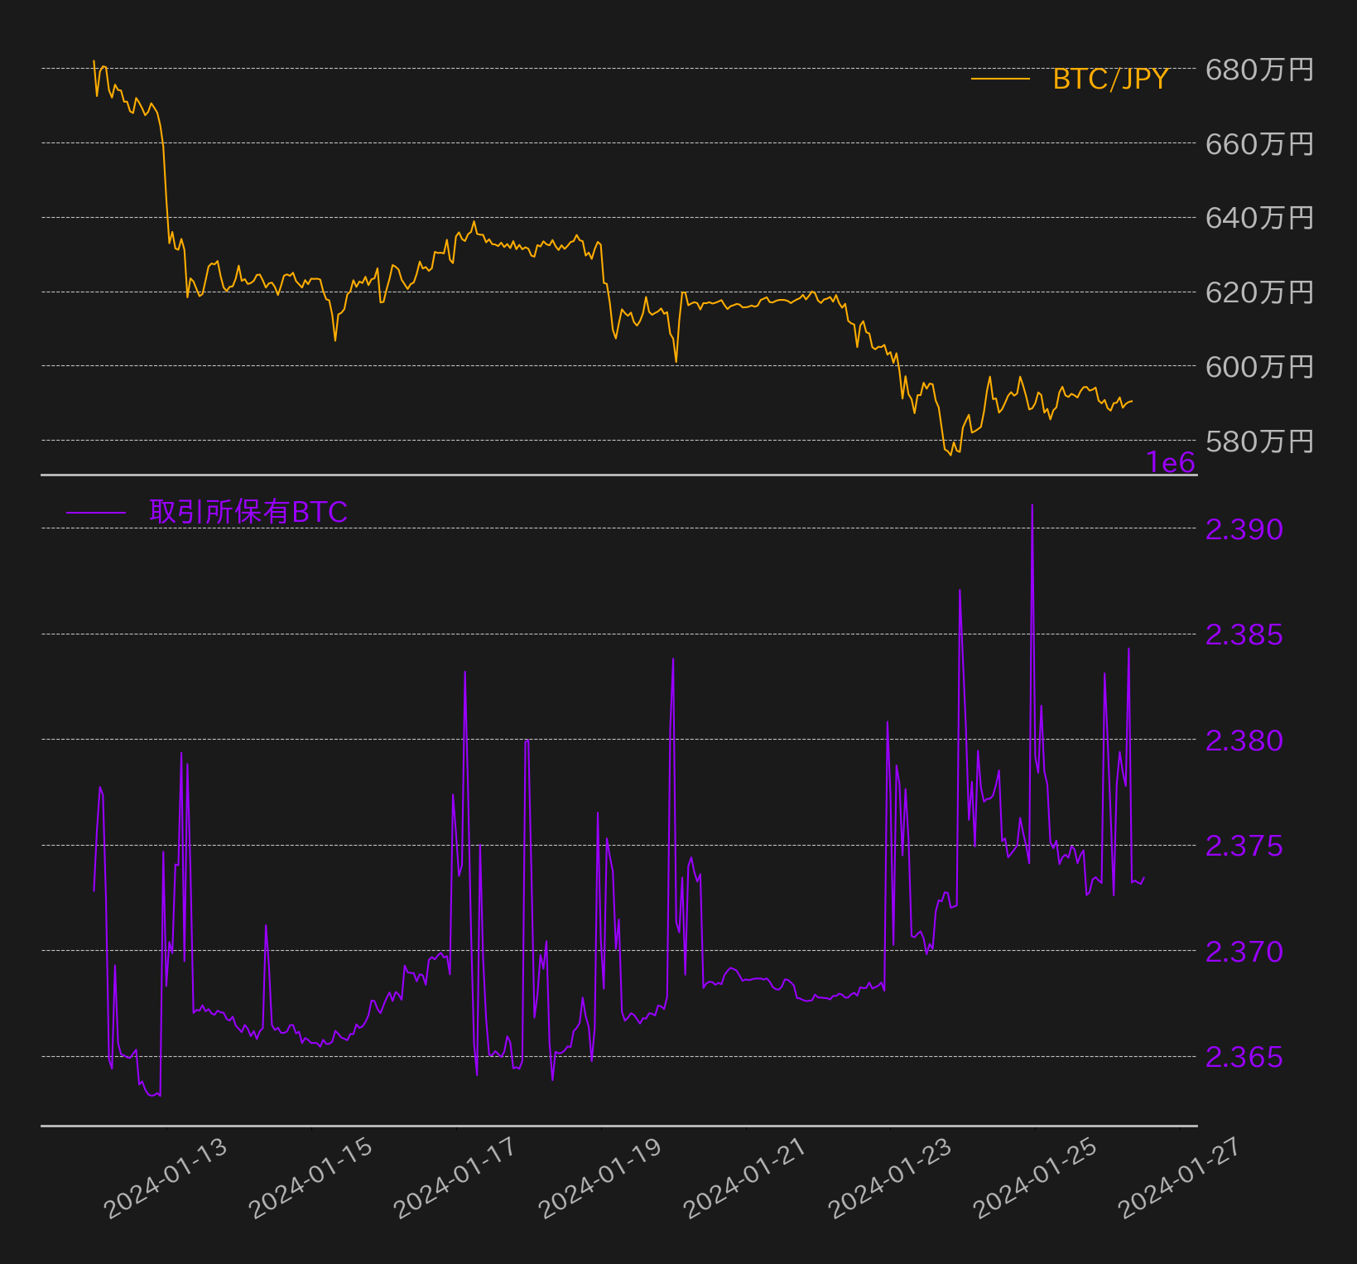Image resolution: width=1357 pixels, height=1264 pixels.
Task: Click the 580万円 price axis label
Action: pos(1259,441)
